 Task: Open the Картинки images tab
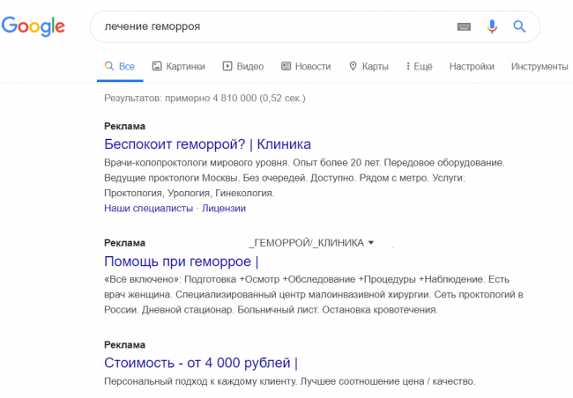[x=178, y=66]
